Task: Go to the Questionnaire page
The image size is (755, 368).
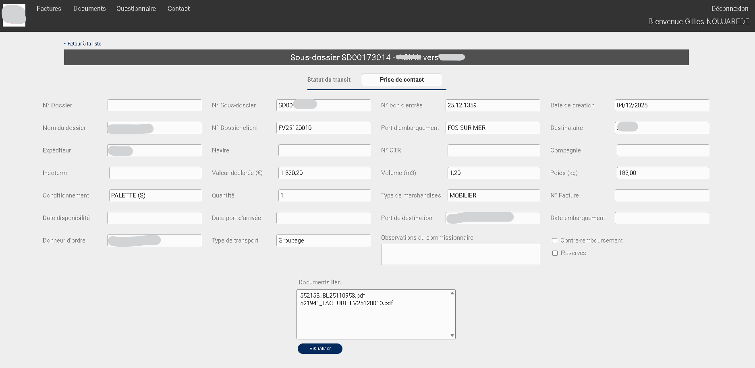Action: pyautogui.click(x=136, y=8)
